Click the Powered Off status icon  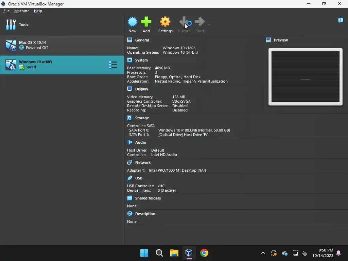[21, 48]
